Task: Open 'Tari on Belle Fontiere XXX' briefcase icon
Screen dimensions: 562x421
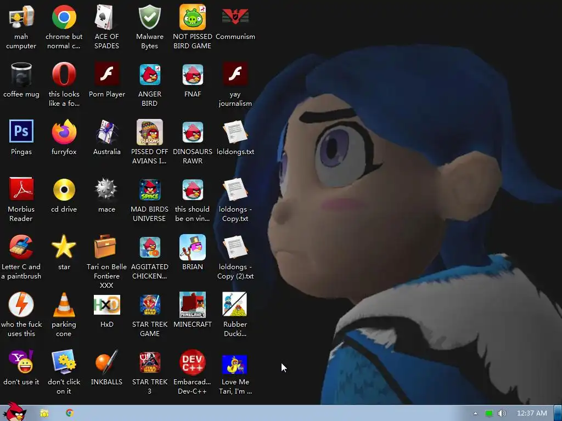Action: [x=105, y=246]
